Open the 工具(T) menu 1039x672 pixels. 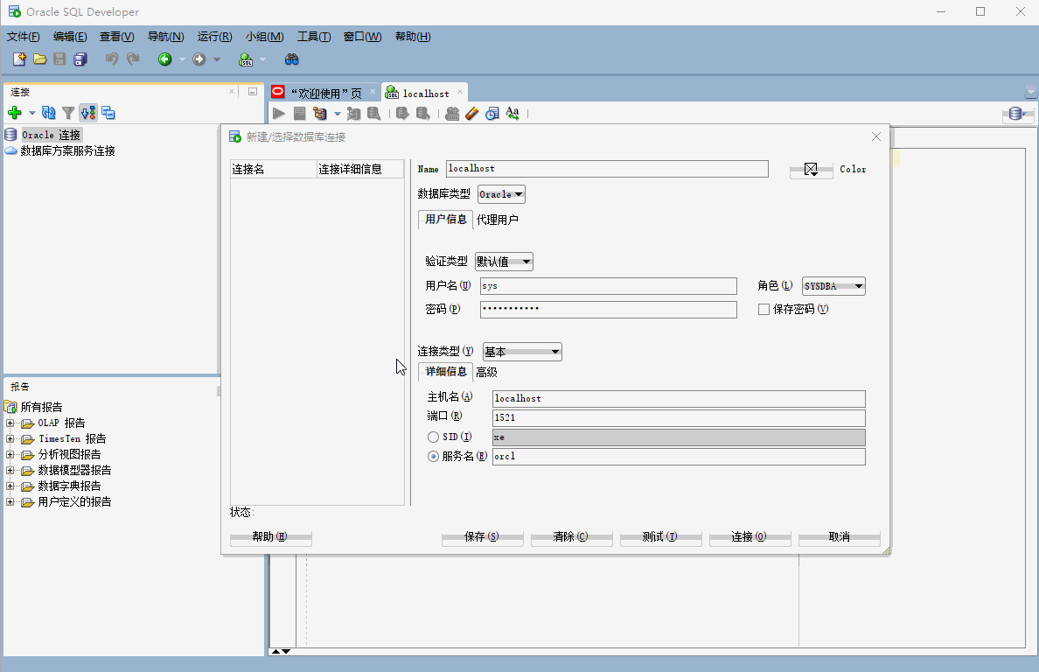[314, 37]
